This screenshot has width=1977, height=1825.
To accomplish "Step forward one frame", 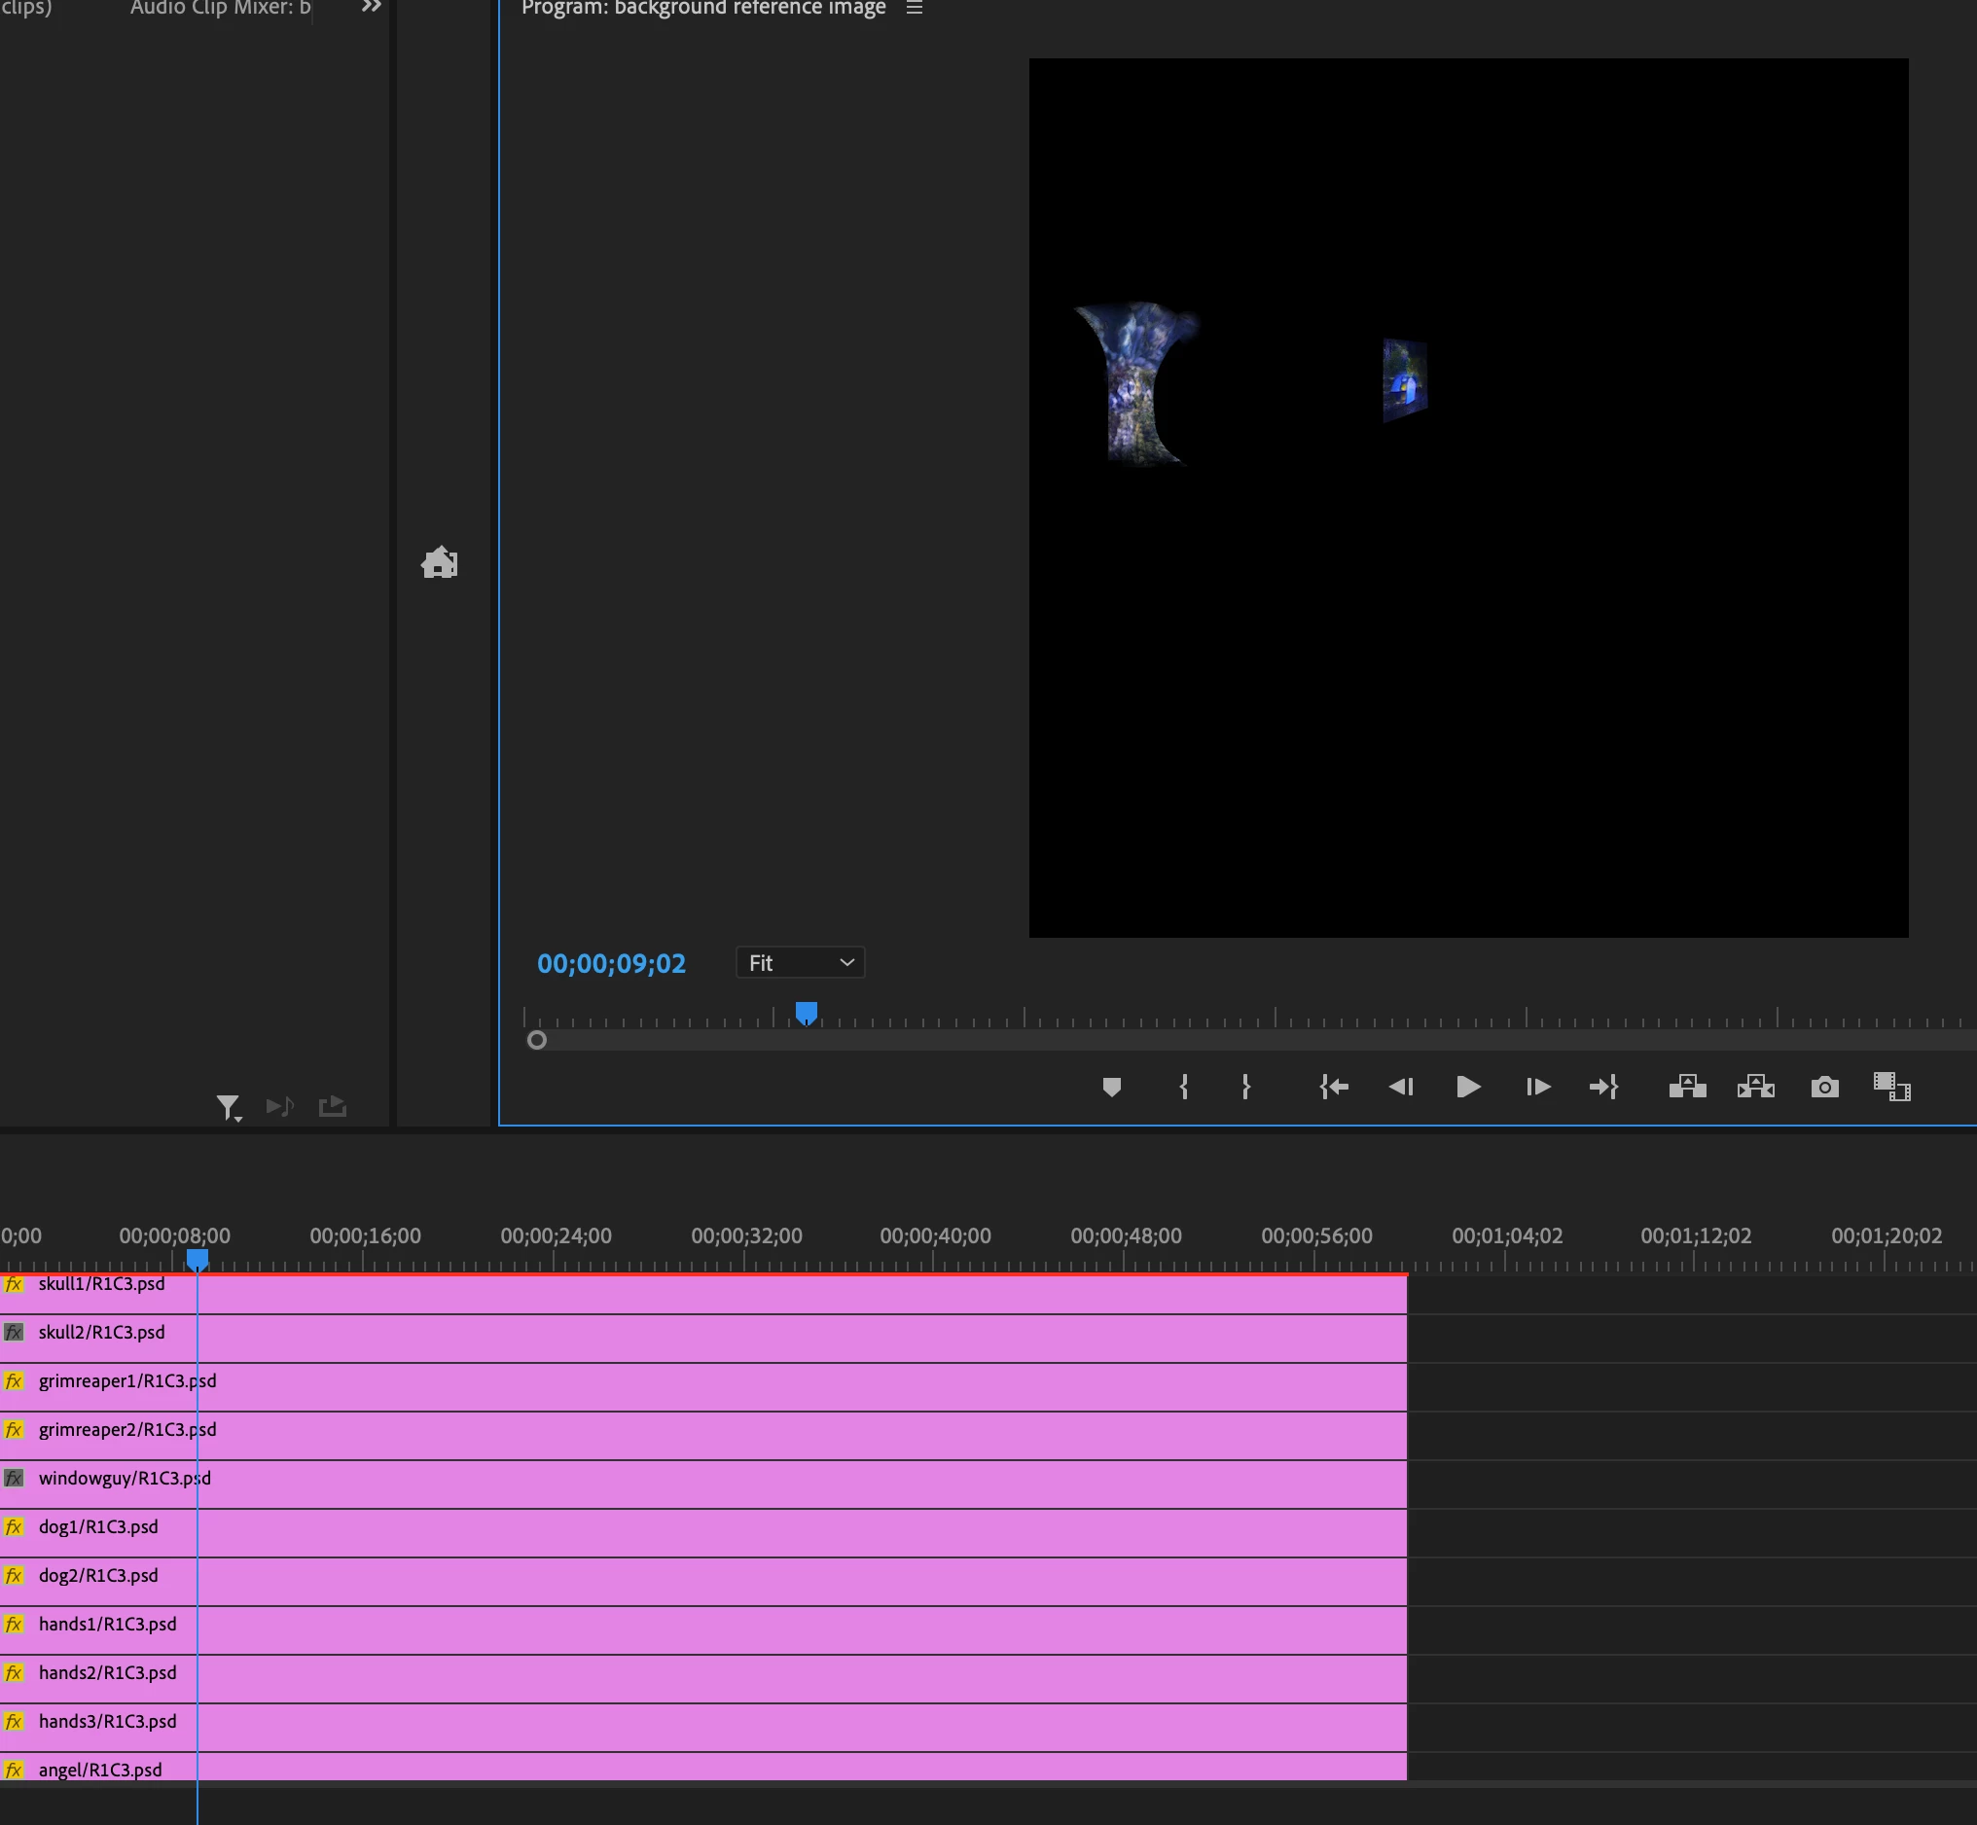I will tap(1537, 1088).
